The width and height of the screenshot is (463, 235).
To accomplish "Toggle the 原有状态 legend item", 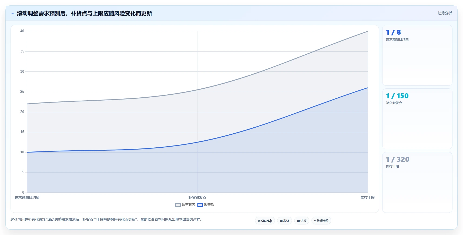I will coord(185,205).
